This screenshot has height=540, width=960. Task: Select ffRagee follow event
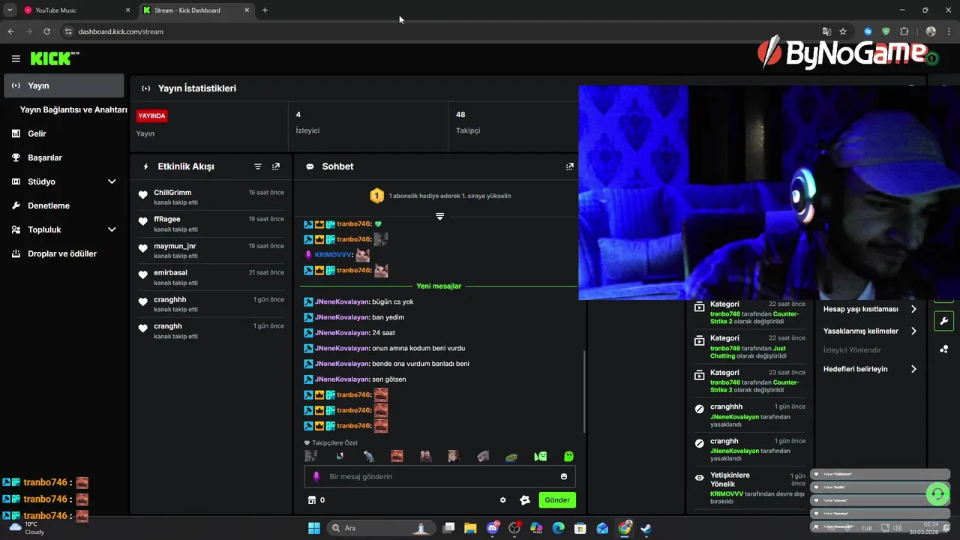coord(211,223)
